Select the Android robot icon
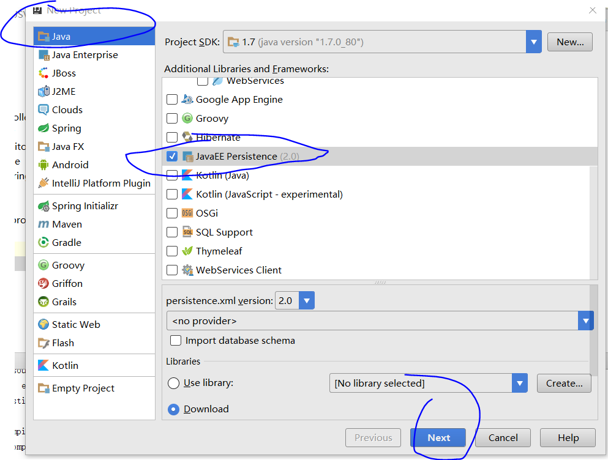Viewport: 608px width, 460px height. [x=43, y=165]
